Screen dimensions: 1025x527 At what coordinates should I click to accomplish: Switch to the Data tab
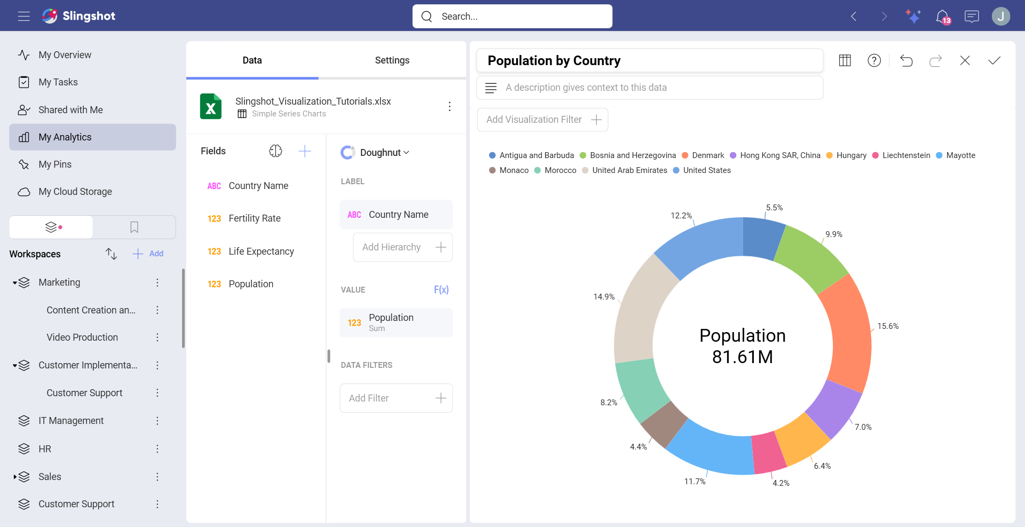tap(252, 60)
